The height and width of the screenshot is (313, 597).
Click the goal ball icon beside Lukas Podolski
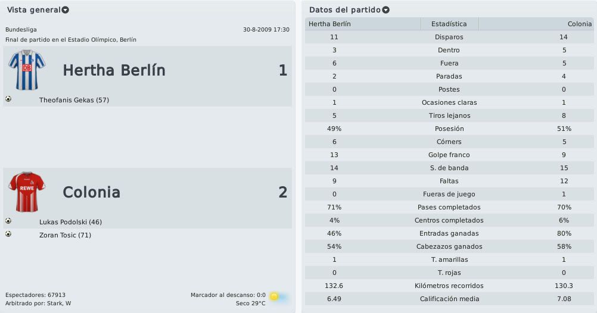[x=8, y=221]
